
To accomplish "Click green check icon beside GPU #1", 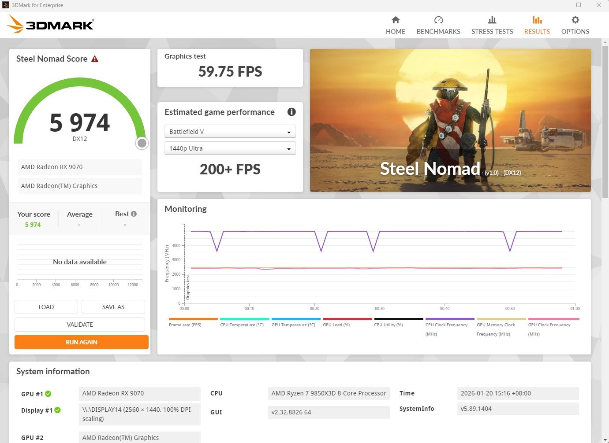I will pyautogui.click(x=48, y=394).
